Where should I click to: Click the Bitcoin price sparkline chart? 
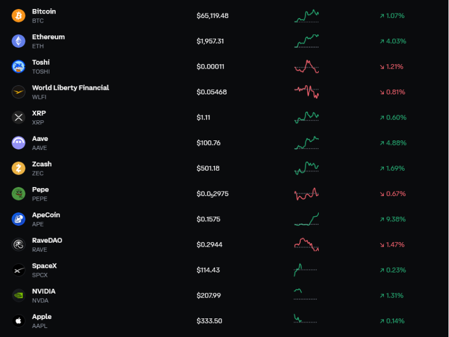pyautogui.click(x=306, y=16)
